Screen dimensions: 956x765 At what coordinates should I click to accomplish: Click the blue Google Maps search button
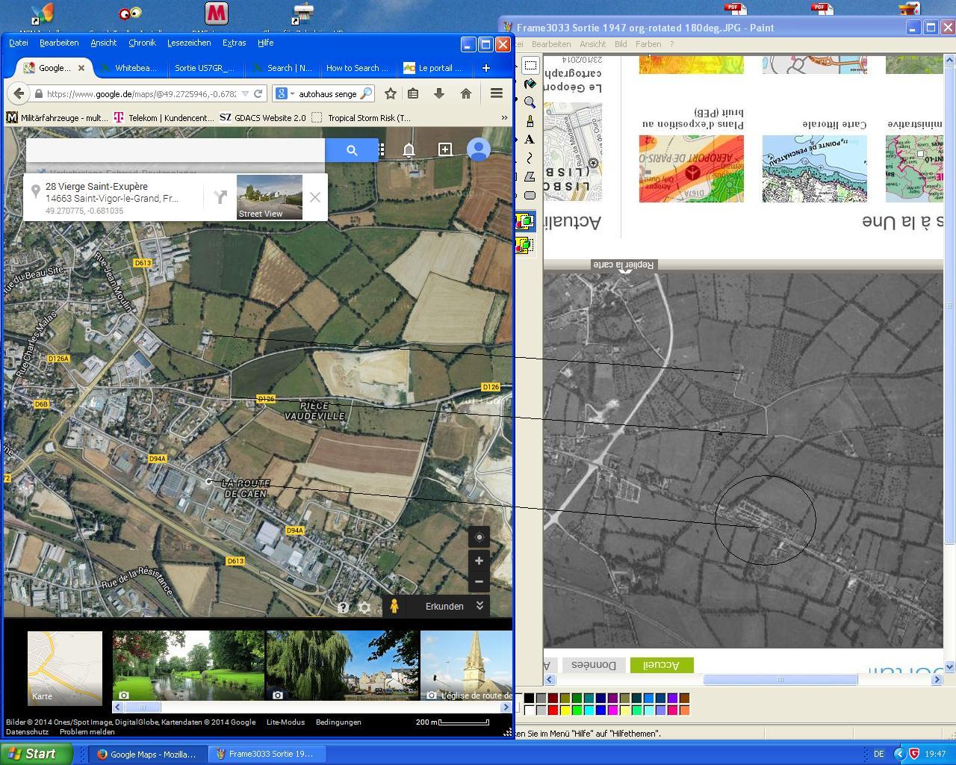(352, 150)
